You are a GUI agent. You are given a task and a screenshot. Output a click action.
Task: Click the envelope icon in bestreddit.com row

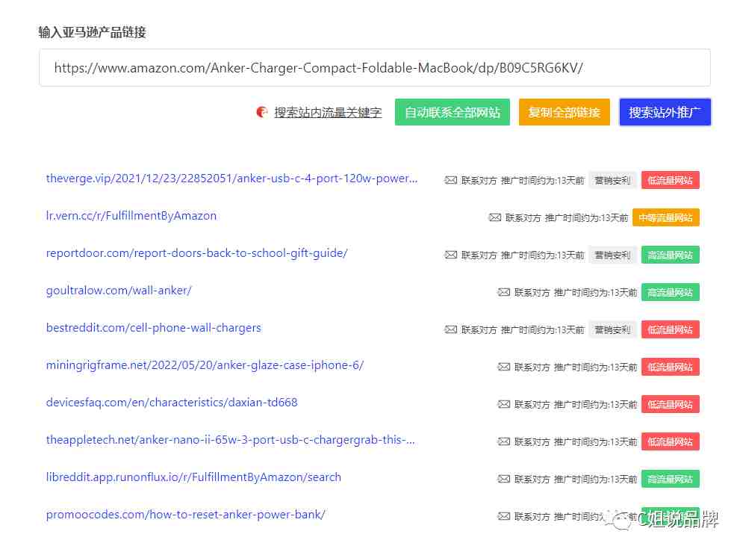450,329
